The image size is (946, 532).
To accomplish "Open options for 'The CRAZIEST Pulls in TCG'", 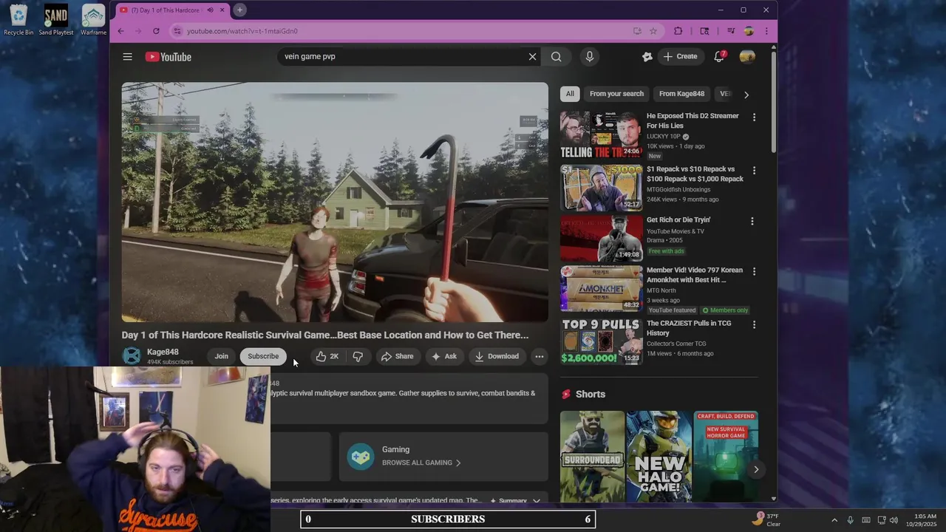I will point(754,324).
